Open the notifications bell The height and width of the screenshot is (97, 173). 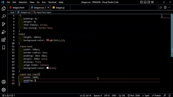[169, 95]
